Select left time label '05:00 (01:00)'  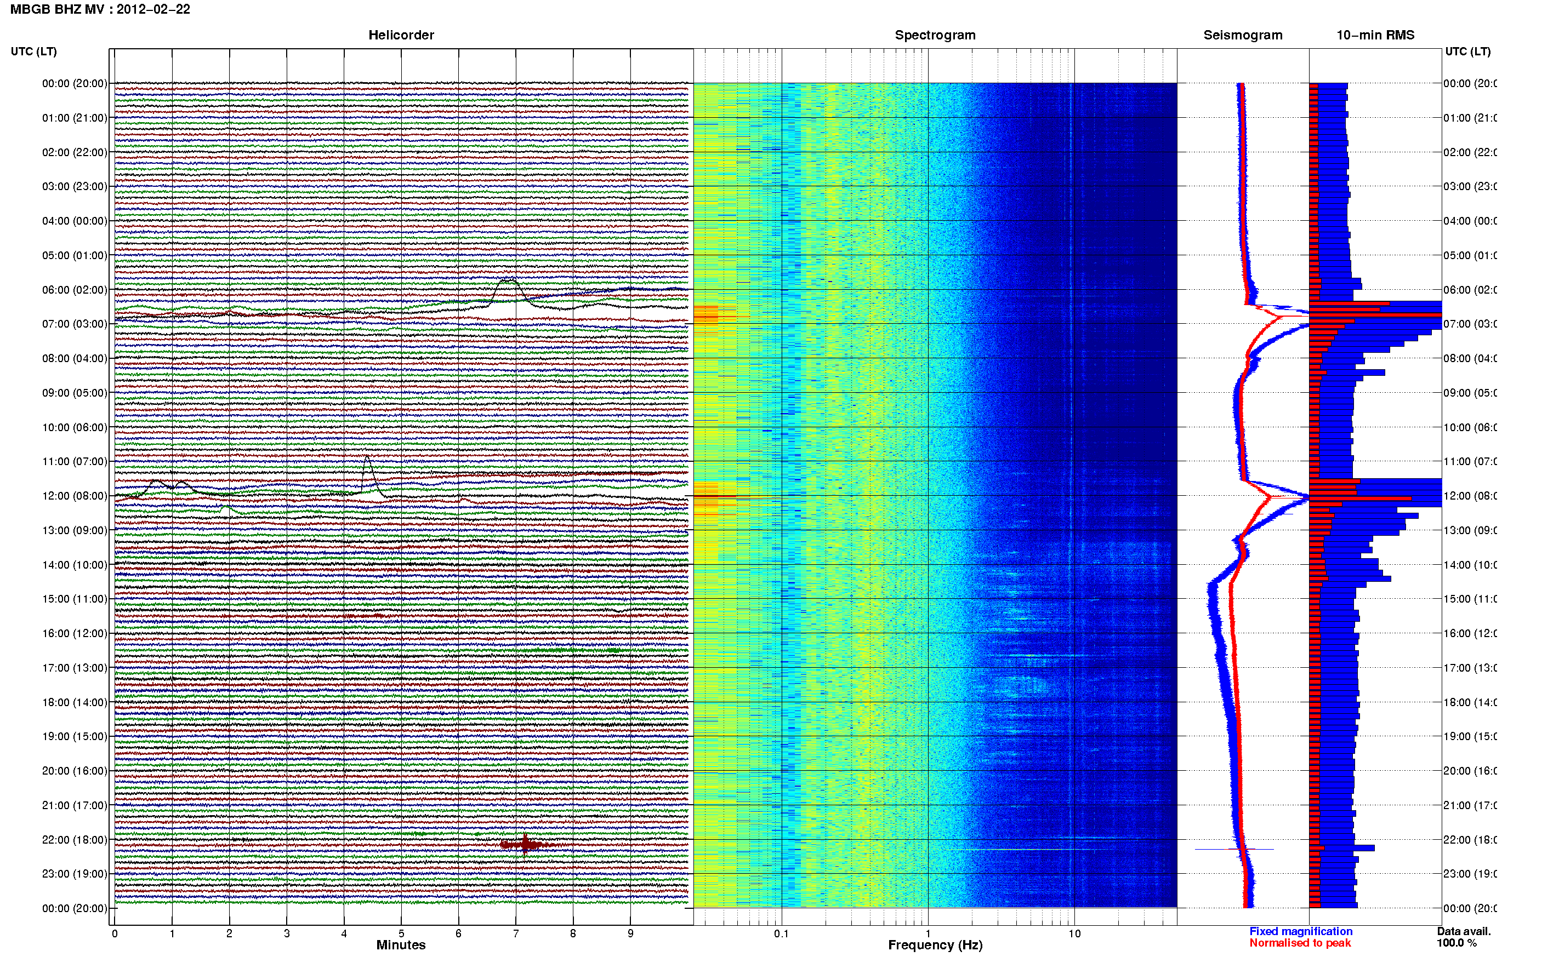coord(75,255)
